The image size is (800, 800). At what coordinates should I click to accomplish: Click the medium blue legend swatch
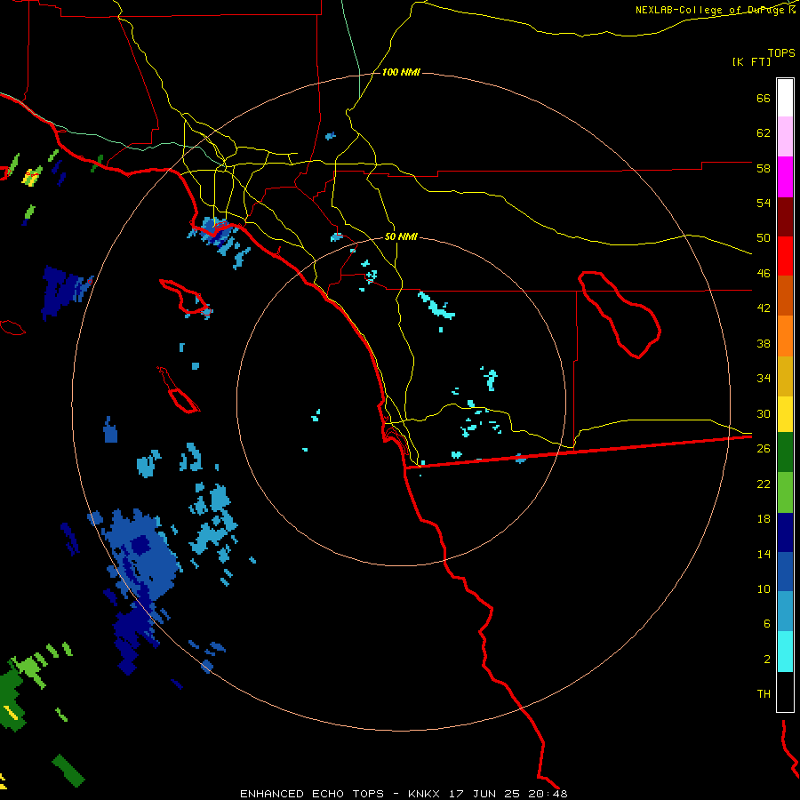coord(785,572)
